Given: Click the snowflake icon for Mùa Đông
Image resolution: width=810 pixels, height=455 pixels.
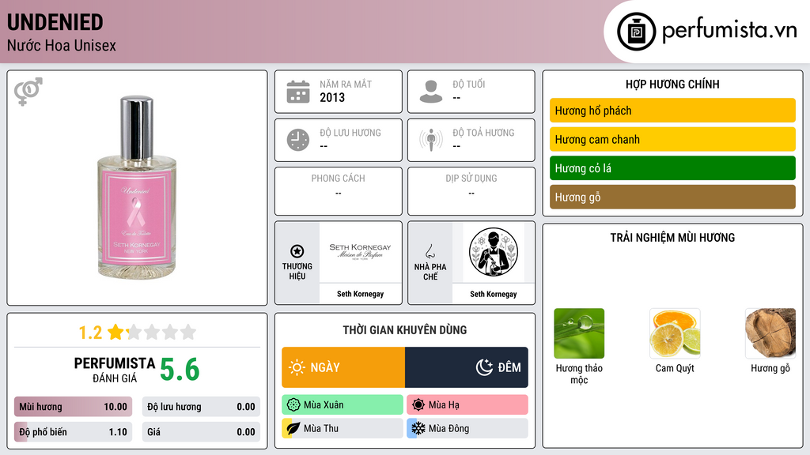Looking at the screenshot, I should (x=418, y=428).
